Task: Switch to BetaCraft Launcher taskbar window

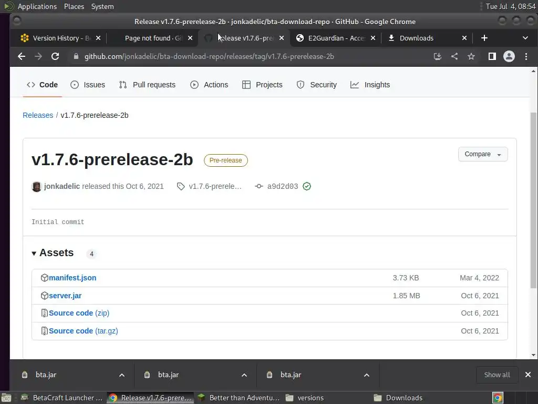Action: coord(62,398)
